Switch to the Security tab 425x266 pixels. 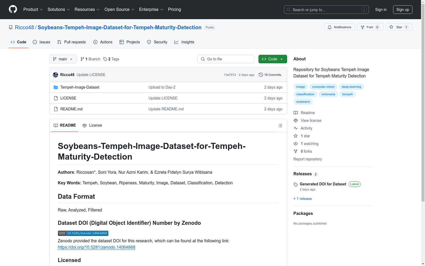click(157, 42)
